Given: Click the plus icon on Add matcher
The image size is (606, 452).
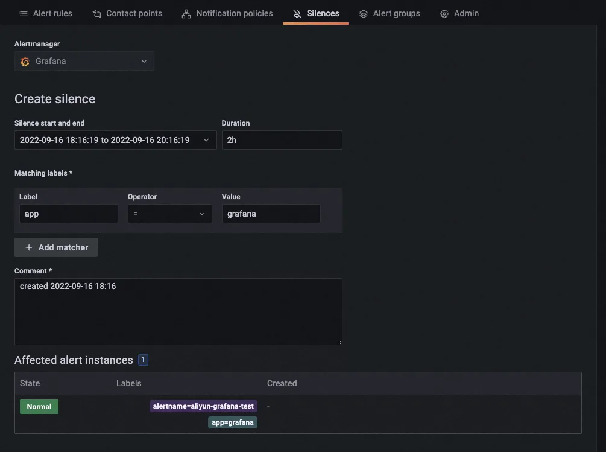Looking at the screenshot, I should [29, 247].
